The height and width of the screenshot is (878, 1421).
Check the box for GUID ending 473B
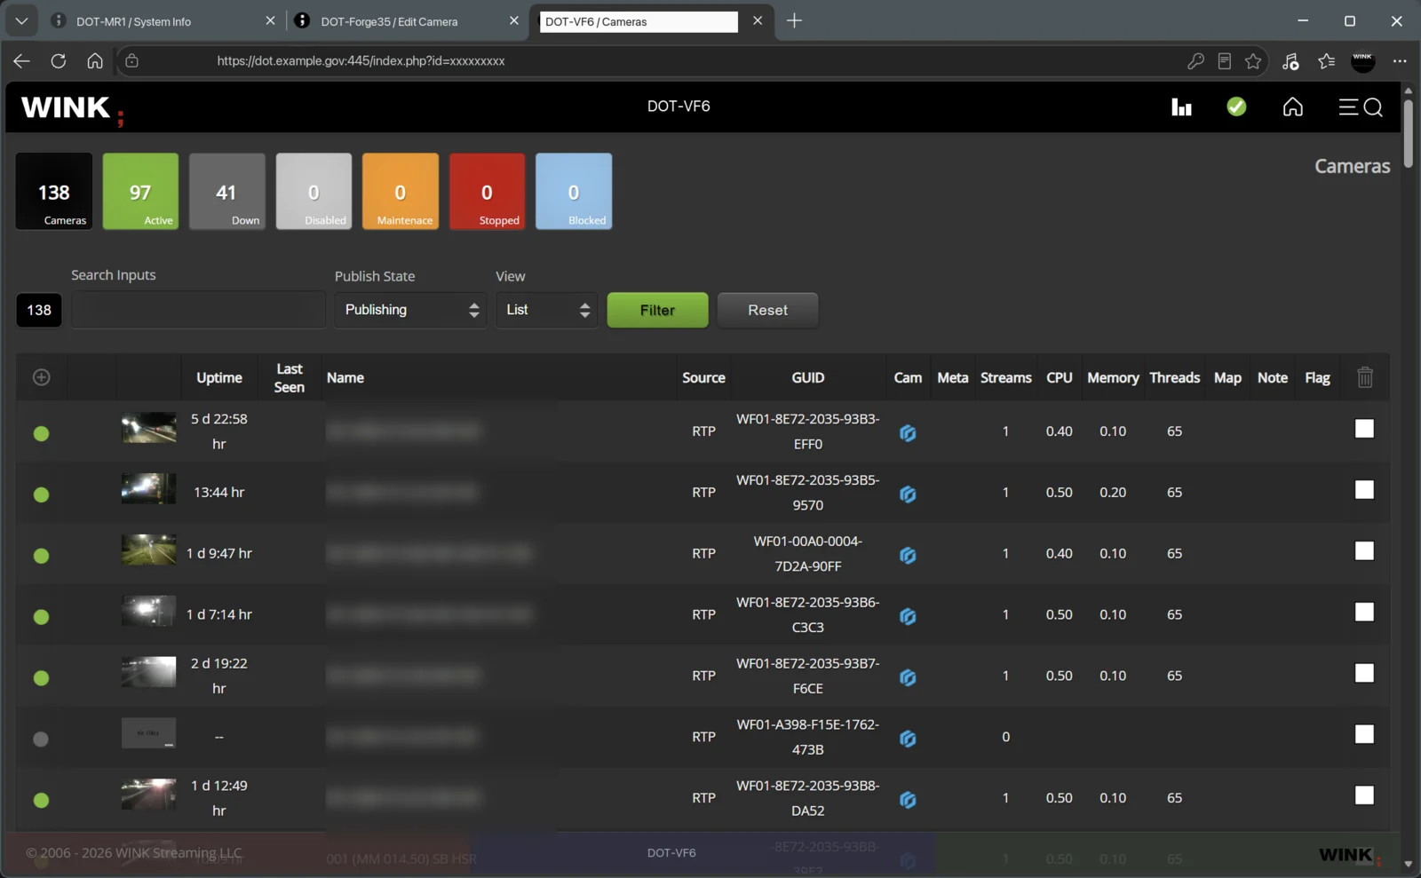1364,735
